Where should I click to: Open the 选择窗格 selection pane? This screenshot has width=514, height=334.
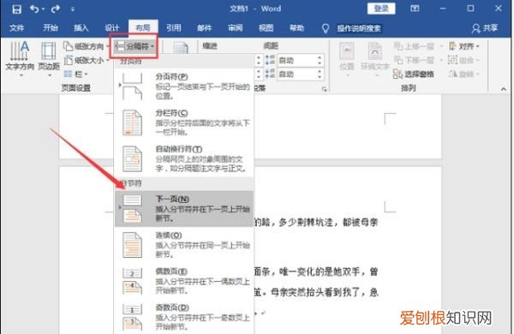[414, 74]
